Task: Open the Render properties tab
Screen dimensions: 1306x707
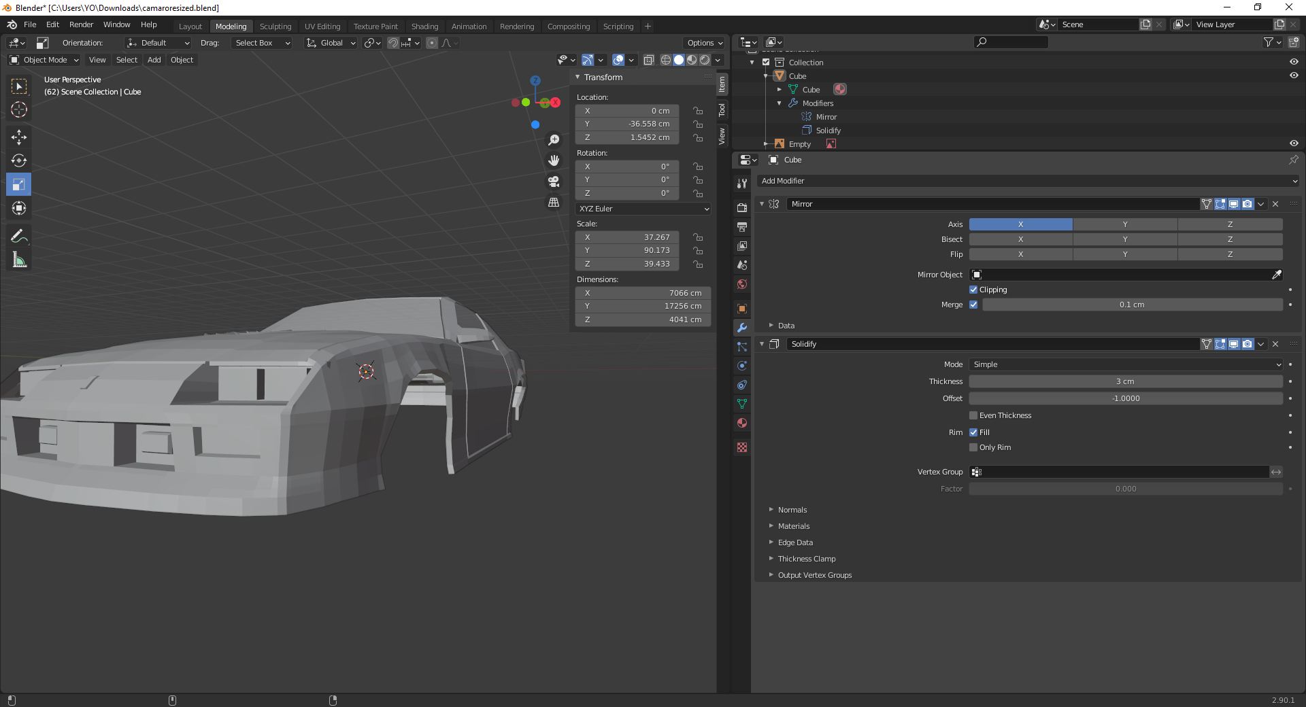Action: pyautogui.click(x=742, y=207)
